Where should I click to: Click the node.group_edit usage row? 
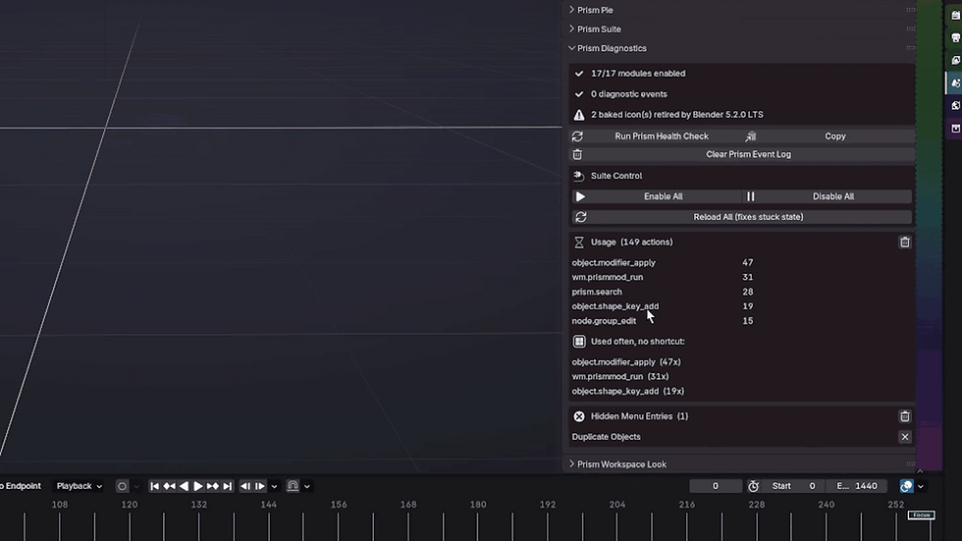[x=663, y=321]
